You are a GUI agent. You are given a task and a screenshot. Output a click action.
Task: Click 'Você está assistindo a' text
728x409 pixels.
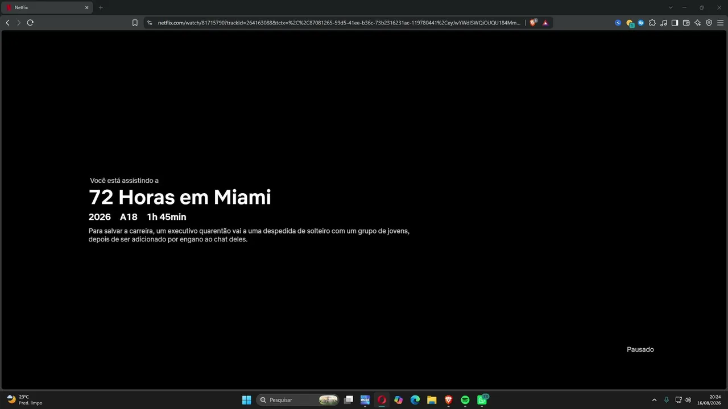[x=124, y=181]
